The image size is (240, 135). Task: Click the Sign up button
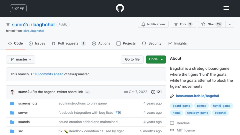coord(18,8)
